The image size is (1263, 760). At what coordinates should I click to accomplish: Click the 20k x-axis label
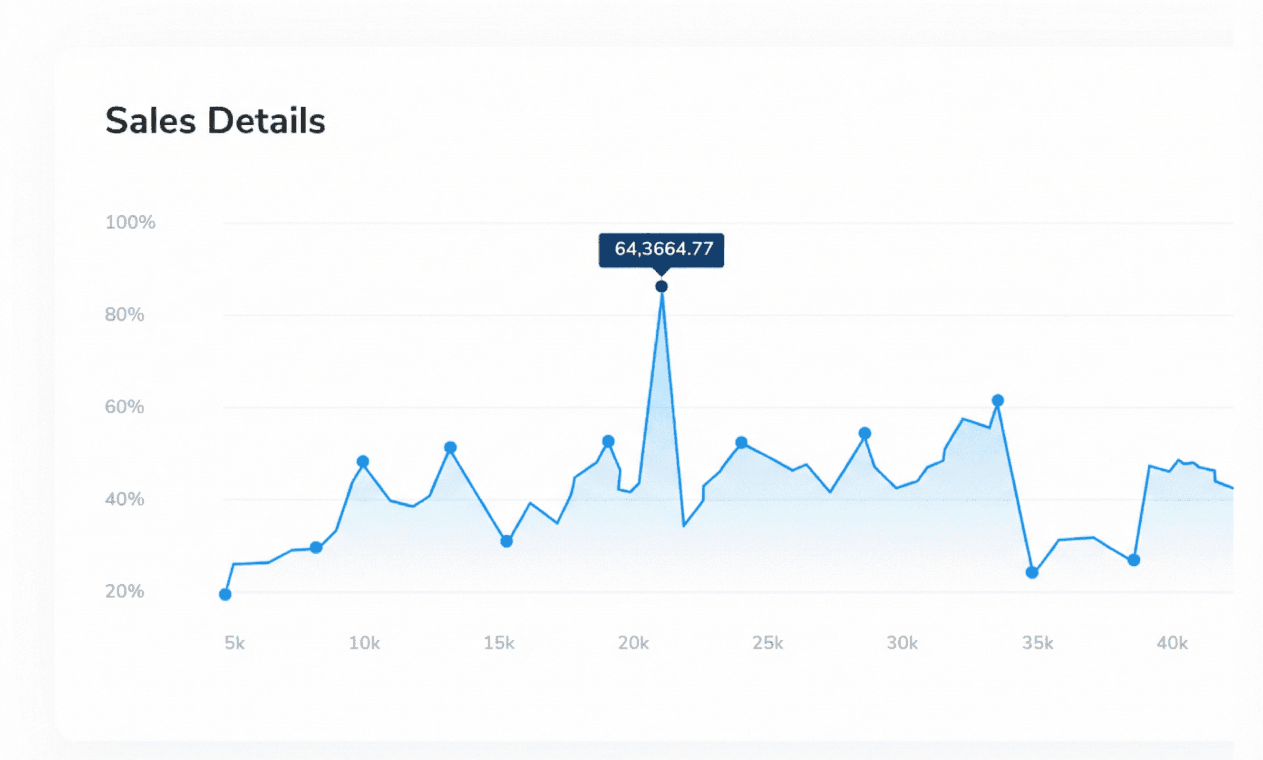click(x=633, y=643)
